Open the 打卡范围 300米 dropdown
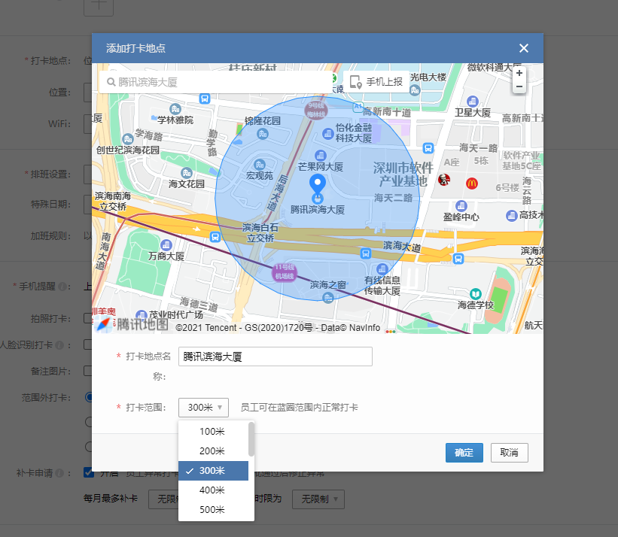The width and height of the screenshot is (618, 537). pos(203,408)
